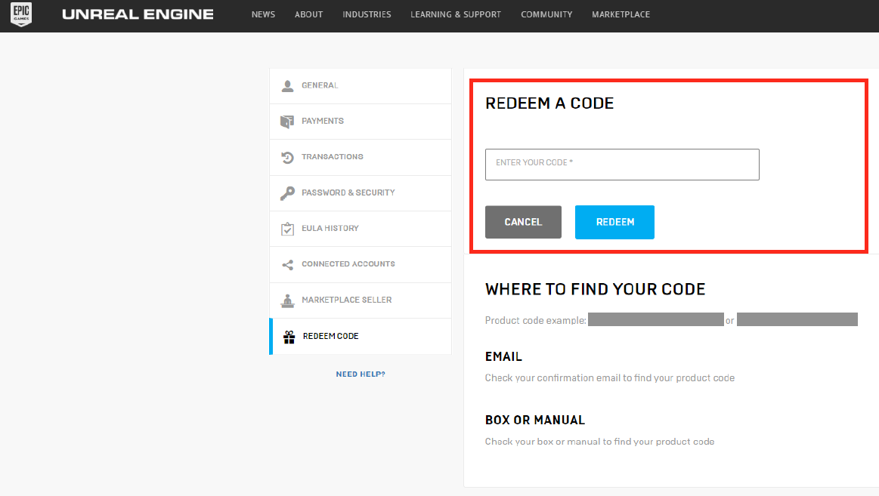879x496 pixels.
Task: Open Learning & Support menu
Action: click(456, 14)
